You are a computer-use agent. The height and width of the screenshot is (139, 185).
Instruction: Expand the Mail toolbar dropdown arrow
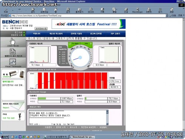(117, 9)
